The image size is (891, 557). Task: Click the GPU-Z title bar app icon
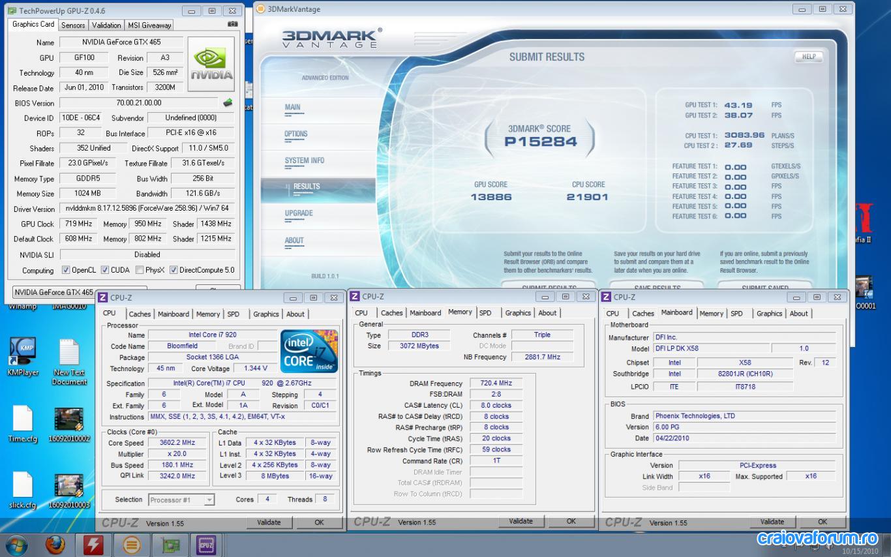click(x=12, y=10)
